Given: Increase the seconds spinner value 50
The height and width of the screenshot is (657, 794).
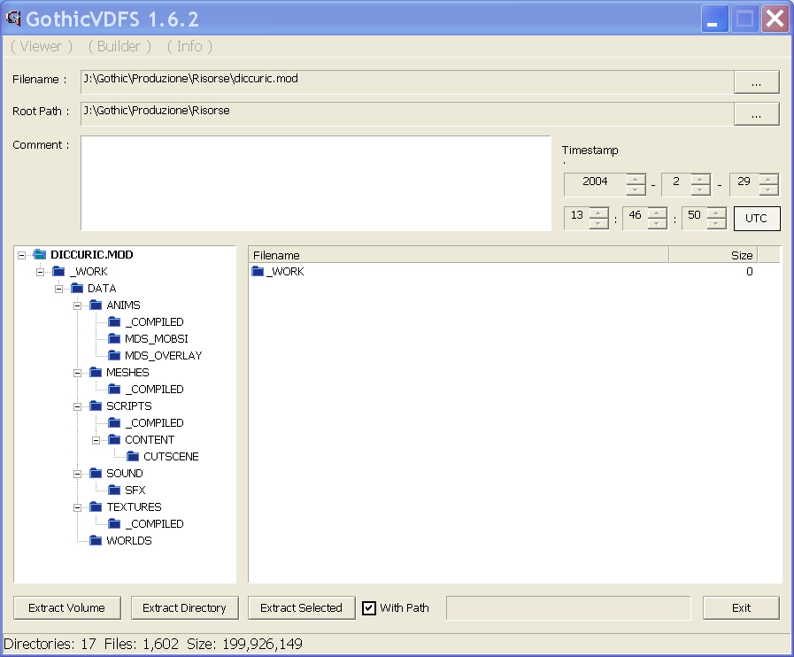Looking at the screenshot, I should 716,213.
